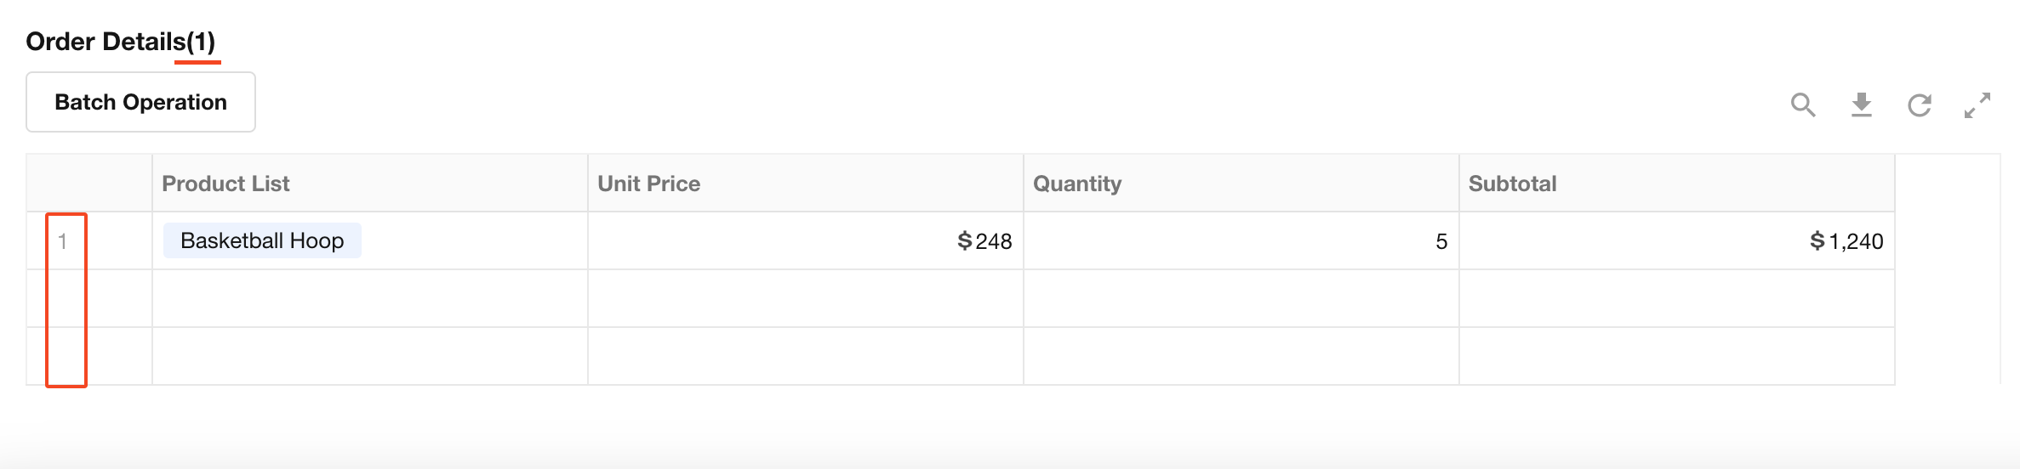Select the Basketball Hoop product tag
2020x469 pixels.
pos(262,240)
